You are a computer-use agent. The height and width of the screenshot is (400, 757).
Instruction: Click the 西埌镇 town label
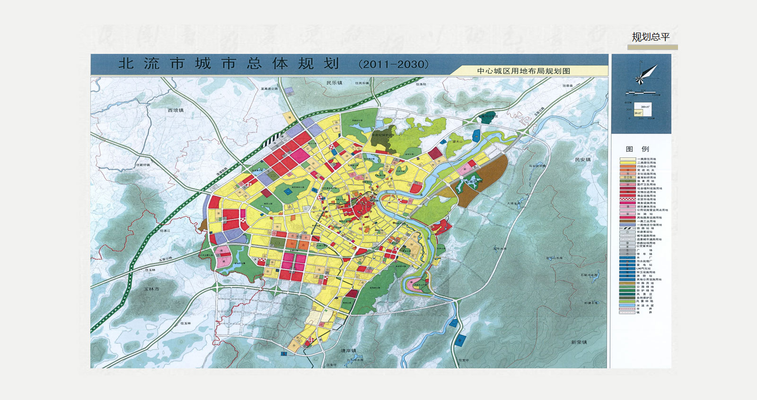(x=176, y=110)
